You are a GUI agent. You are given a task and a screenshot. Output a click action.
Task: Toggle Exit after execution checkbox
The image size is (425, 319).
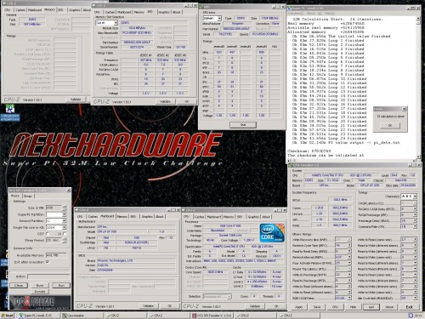tap(48, 262)
